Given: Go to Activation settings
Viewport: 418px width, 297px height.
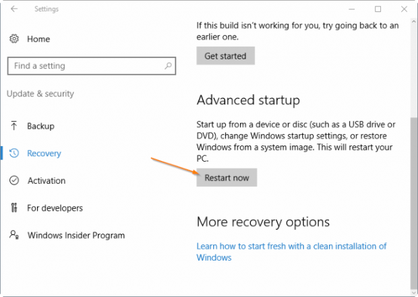Looking at the screenshot, I should tap(46, 180).
